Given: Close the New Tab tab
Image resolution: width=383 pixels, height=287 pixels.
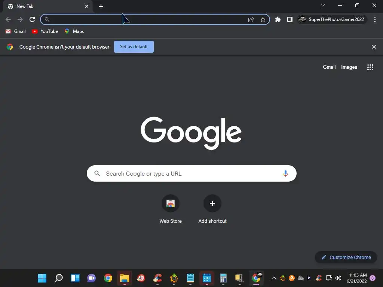Looking at the screenshot, I should pyautogui.click(x=87, y=6).
